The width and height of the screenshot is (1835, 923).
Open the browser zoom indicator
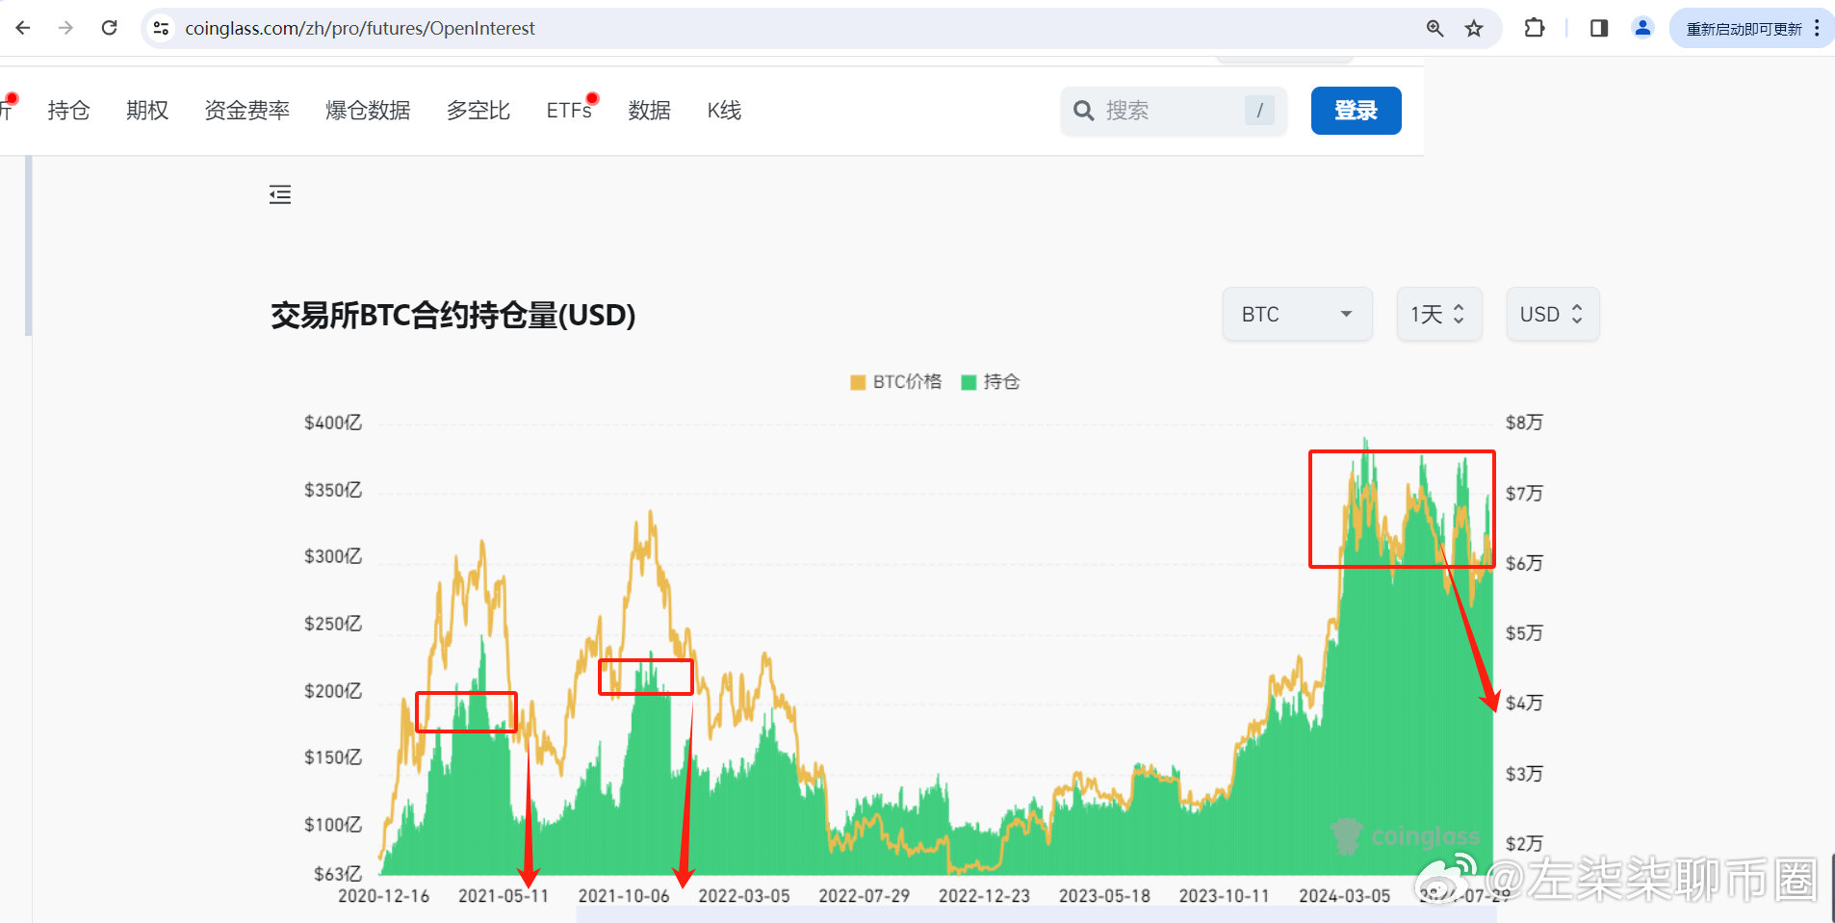click(1434, 29)
